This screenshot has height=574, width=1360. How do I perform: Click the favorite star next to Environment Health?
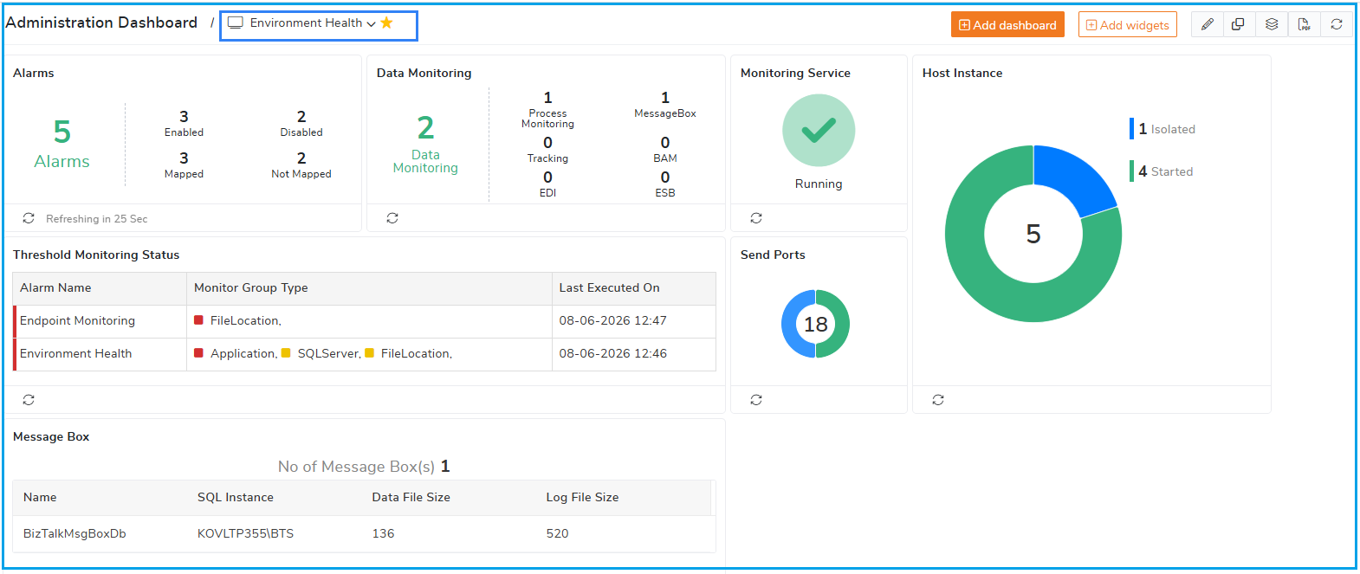click(386, 23)
